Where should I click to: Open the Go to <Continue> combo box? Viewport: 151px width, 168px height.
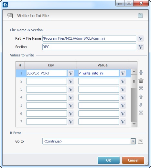coord(89,141)
